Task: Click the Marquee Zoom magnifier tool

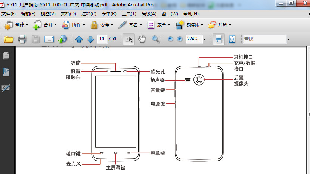Action: point(156,39)
